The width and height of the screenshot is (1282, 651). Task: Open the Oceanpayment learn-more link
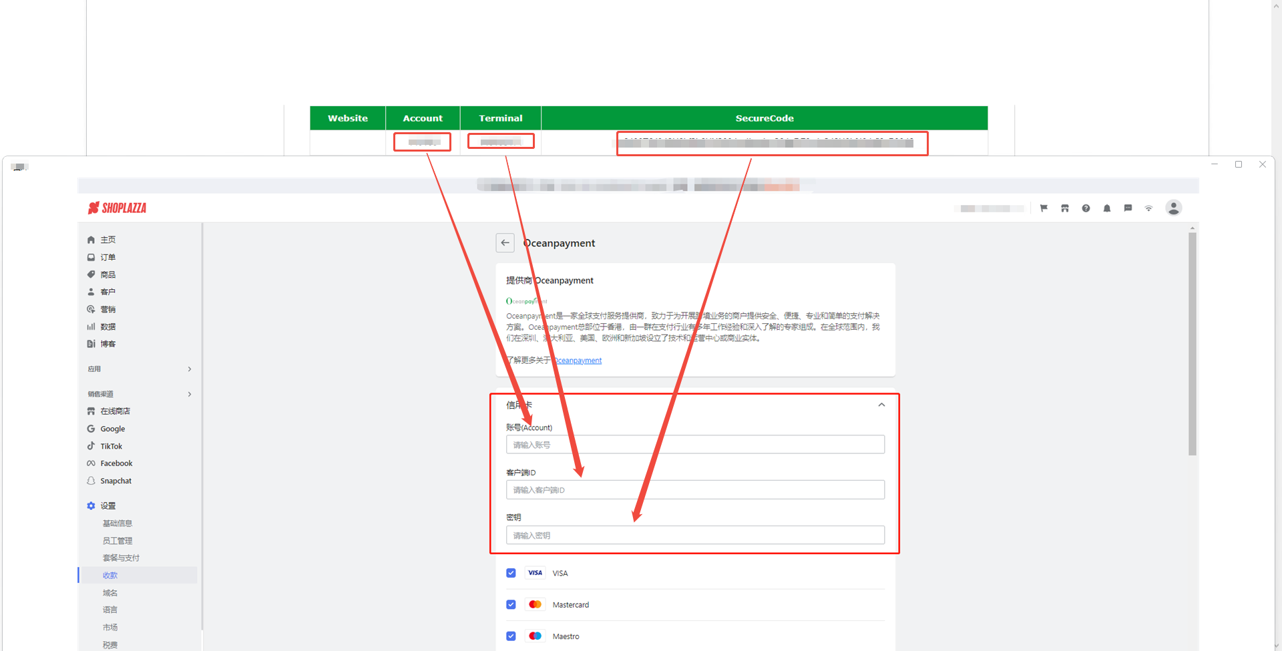(x=578, y=361)
